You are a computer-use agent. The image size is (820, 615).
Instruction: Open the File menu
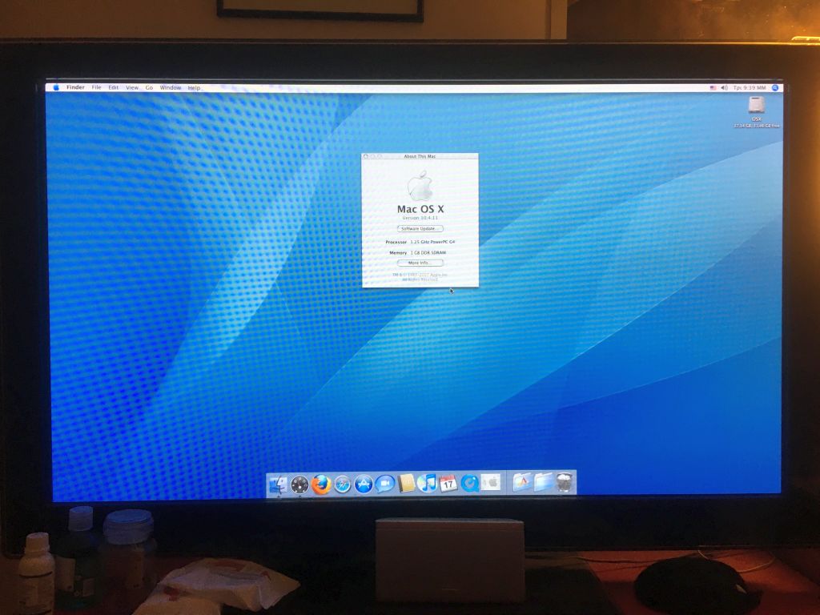pos(97,87)
